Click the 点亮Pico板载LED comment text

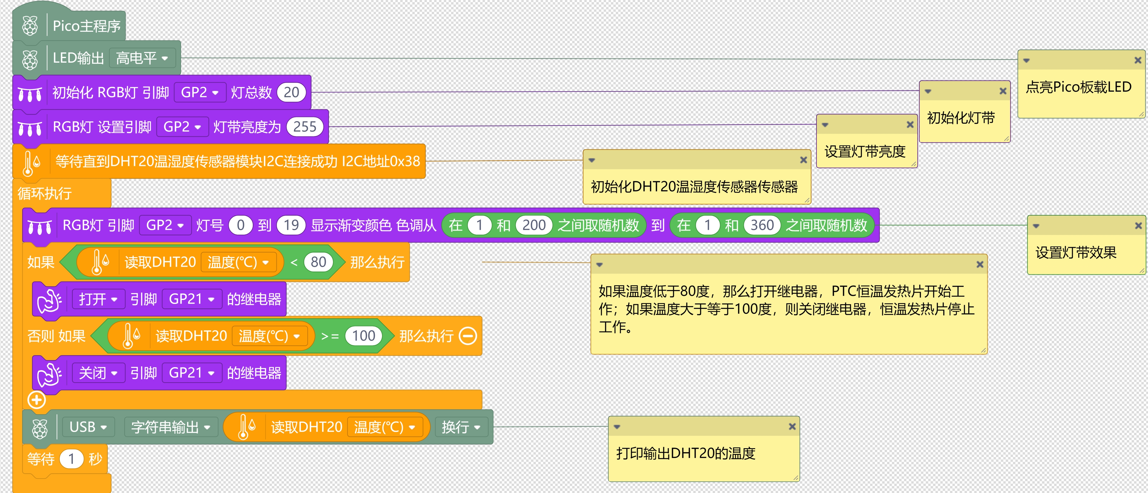click(1078, 87)
